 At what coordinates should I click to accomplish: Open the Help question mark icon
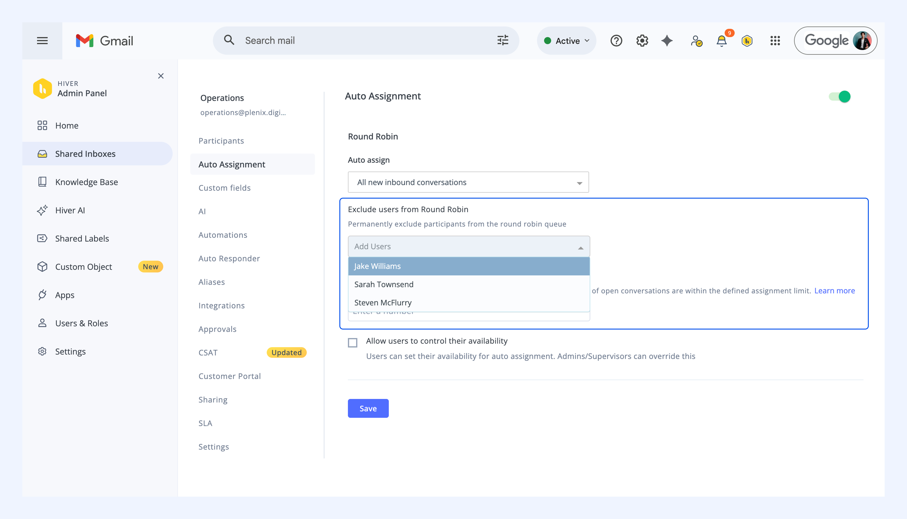point(616,41)
